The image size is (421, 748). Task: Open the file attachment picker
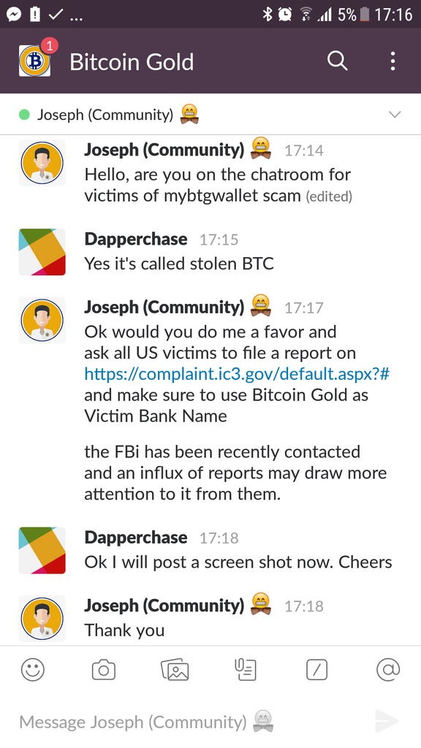pos(245,669)
